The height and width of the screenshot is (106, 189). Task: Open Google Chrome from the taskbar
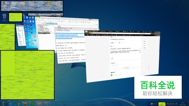tap(18, 104)
